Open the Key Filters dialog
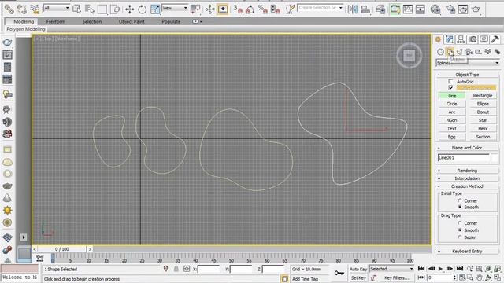 pos(397,277)
